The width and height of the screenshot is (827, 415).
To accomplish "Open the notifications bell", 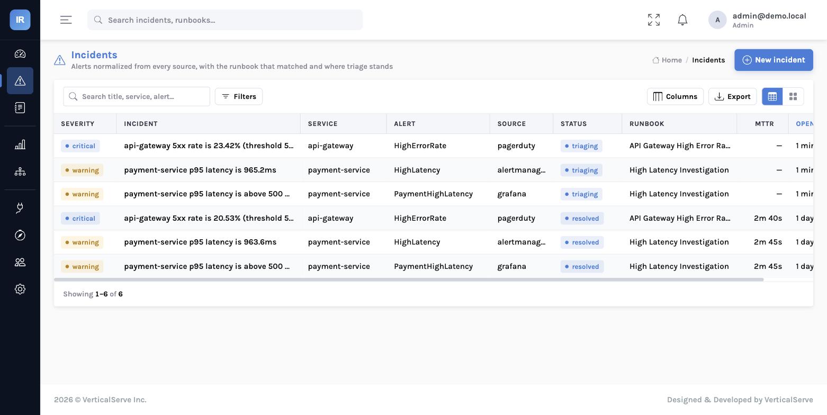I will coord(682,20).
